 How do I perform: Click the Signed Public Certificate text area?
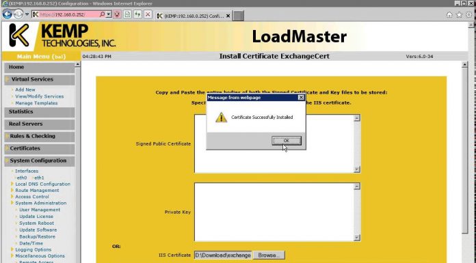point(274,143)
